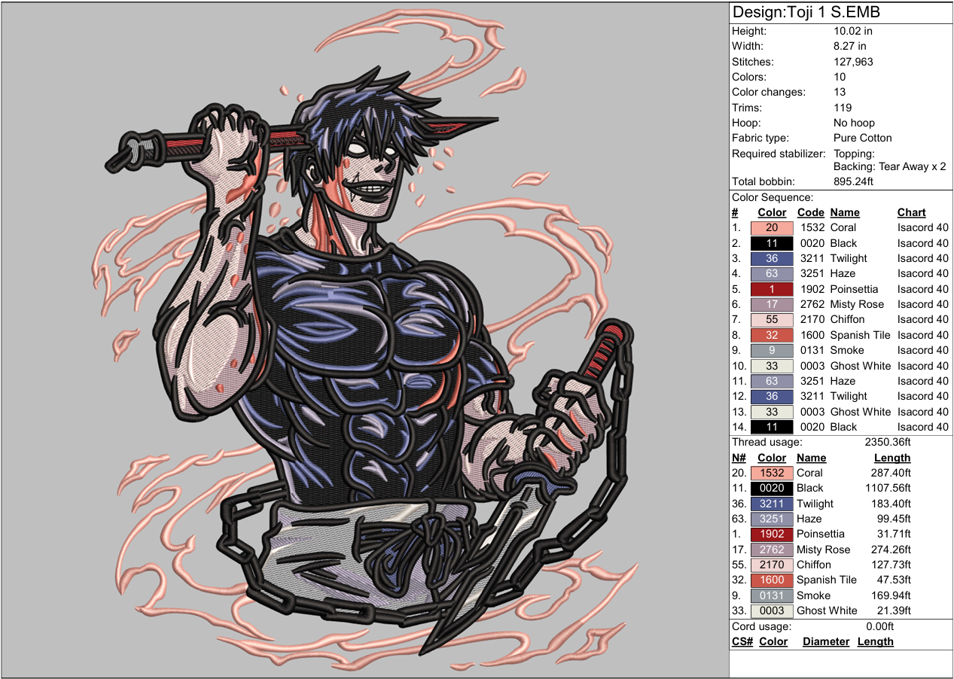Click the fabric type 'Pure Cotton'
The image size is (954, 679).
862,138
